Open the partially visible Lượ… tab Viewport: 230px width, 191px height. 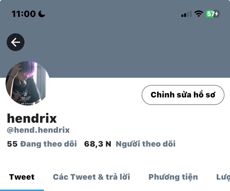click(x=223, y=177)
